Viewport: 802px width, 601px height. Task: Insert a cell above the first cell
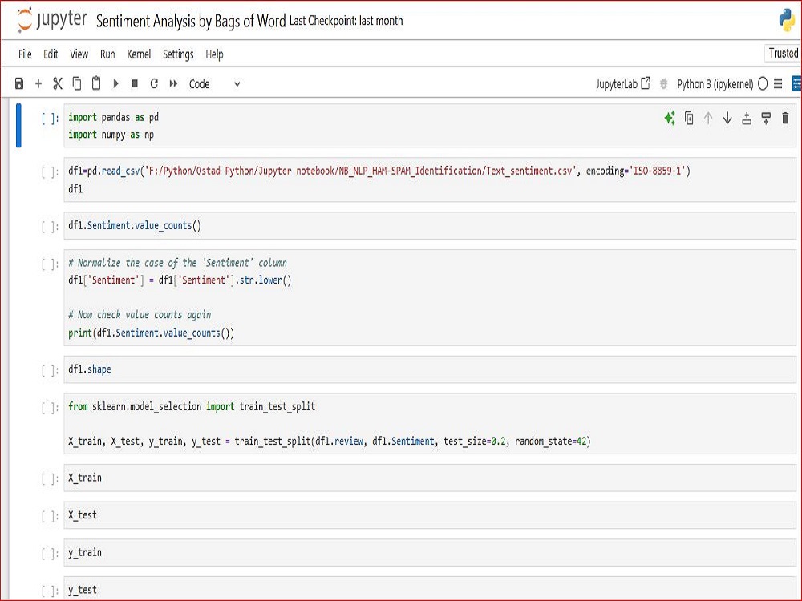pyautogui.click(x=747, y=118)
